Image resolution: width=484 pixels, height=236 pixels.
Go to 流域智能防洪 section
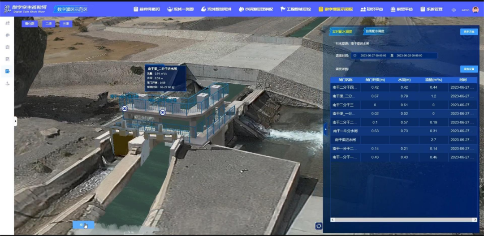point(216,9)
